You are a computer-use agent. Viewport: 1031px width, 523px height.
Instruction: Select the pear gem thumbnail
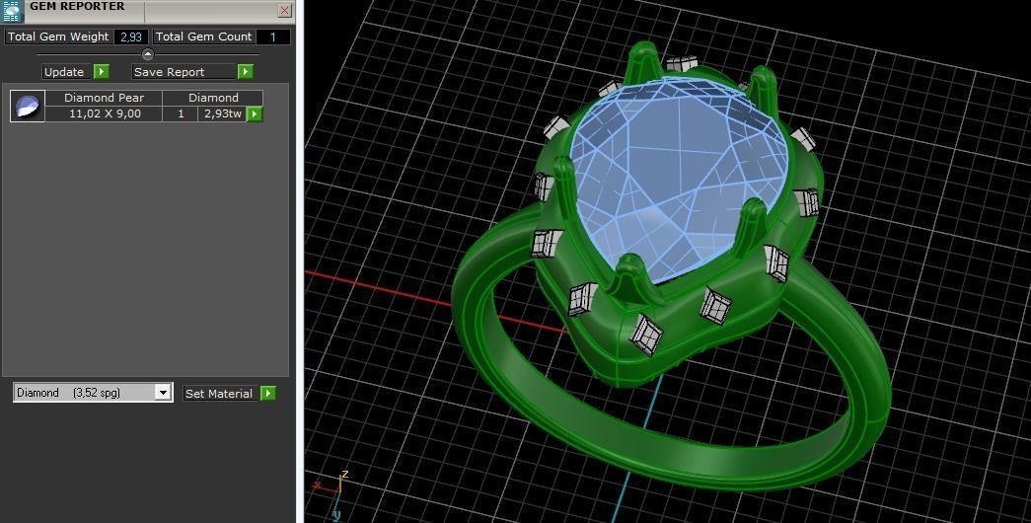click(x=28, y=106)
